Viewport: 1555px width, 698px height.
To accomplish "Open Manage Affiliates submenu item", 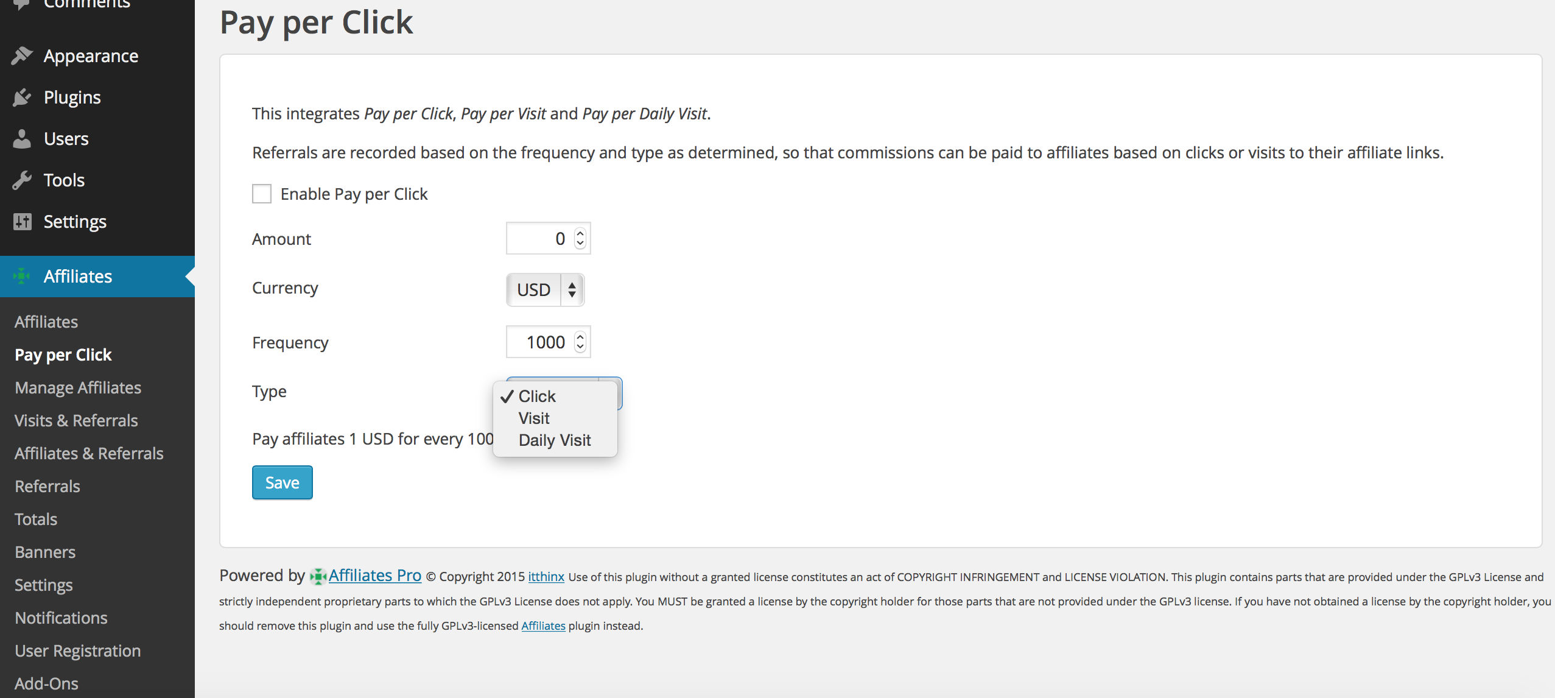I will (78, 387).
